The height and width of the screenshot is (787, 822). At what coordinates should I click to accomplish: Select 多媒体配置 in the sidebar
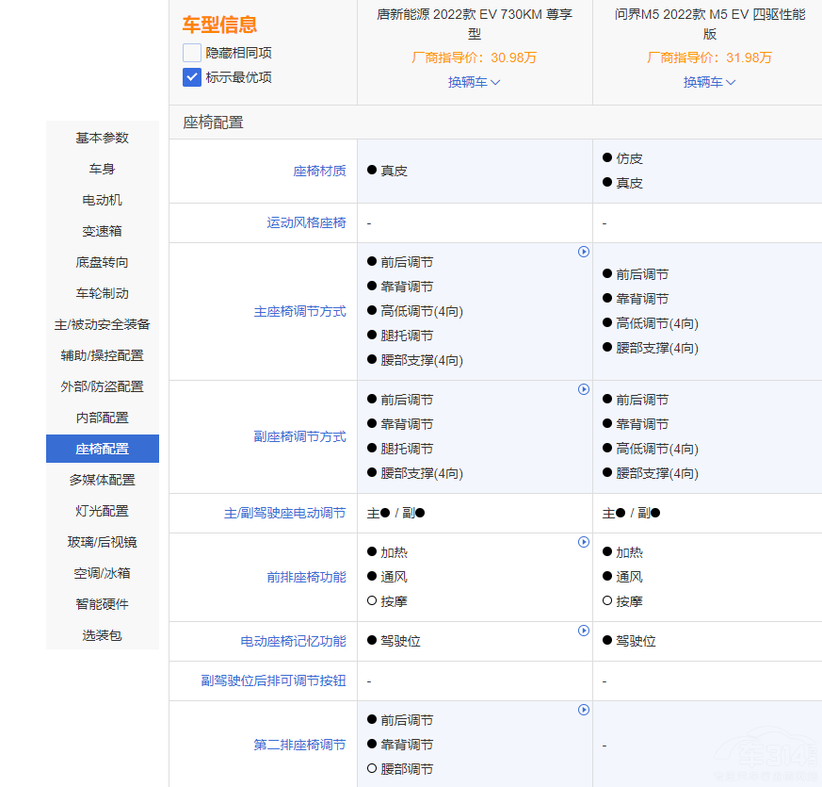point(103,480)
